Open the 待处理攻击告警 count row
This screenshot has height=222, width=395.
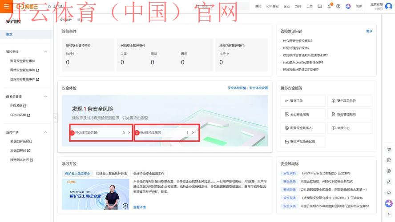101,132
